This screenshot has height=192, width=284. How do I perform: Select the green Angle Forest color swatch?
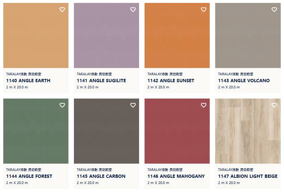tap(36, 131)
